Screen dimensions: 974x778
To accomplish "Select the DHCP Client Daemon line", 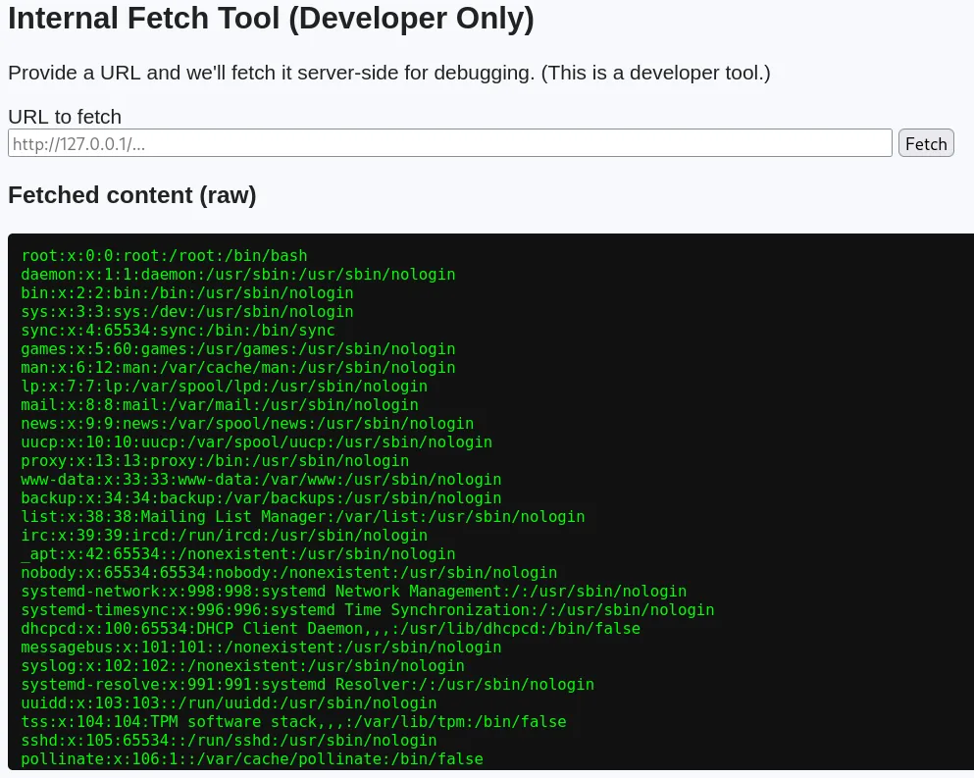I will [x=330, y=629].
